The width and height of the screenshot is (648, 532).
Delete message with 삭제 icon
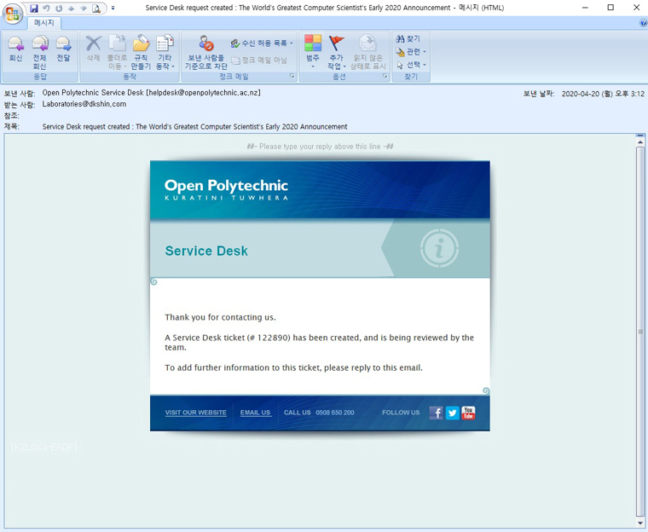pos(94,49)
